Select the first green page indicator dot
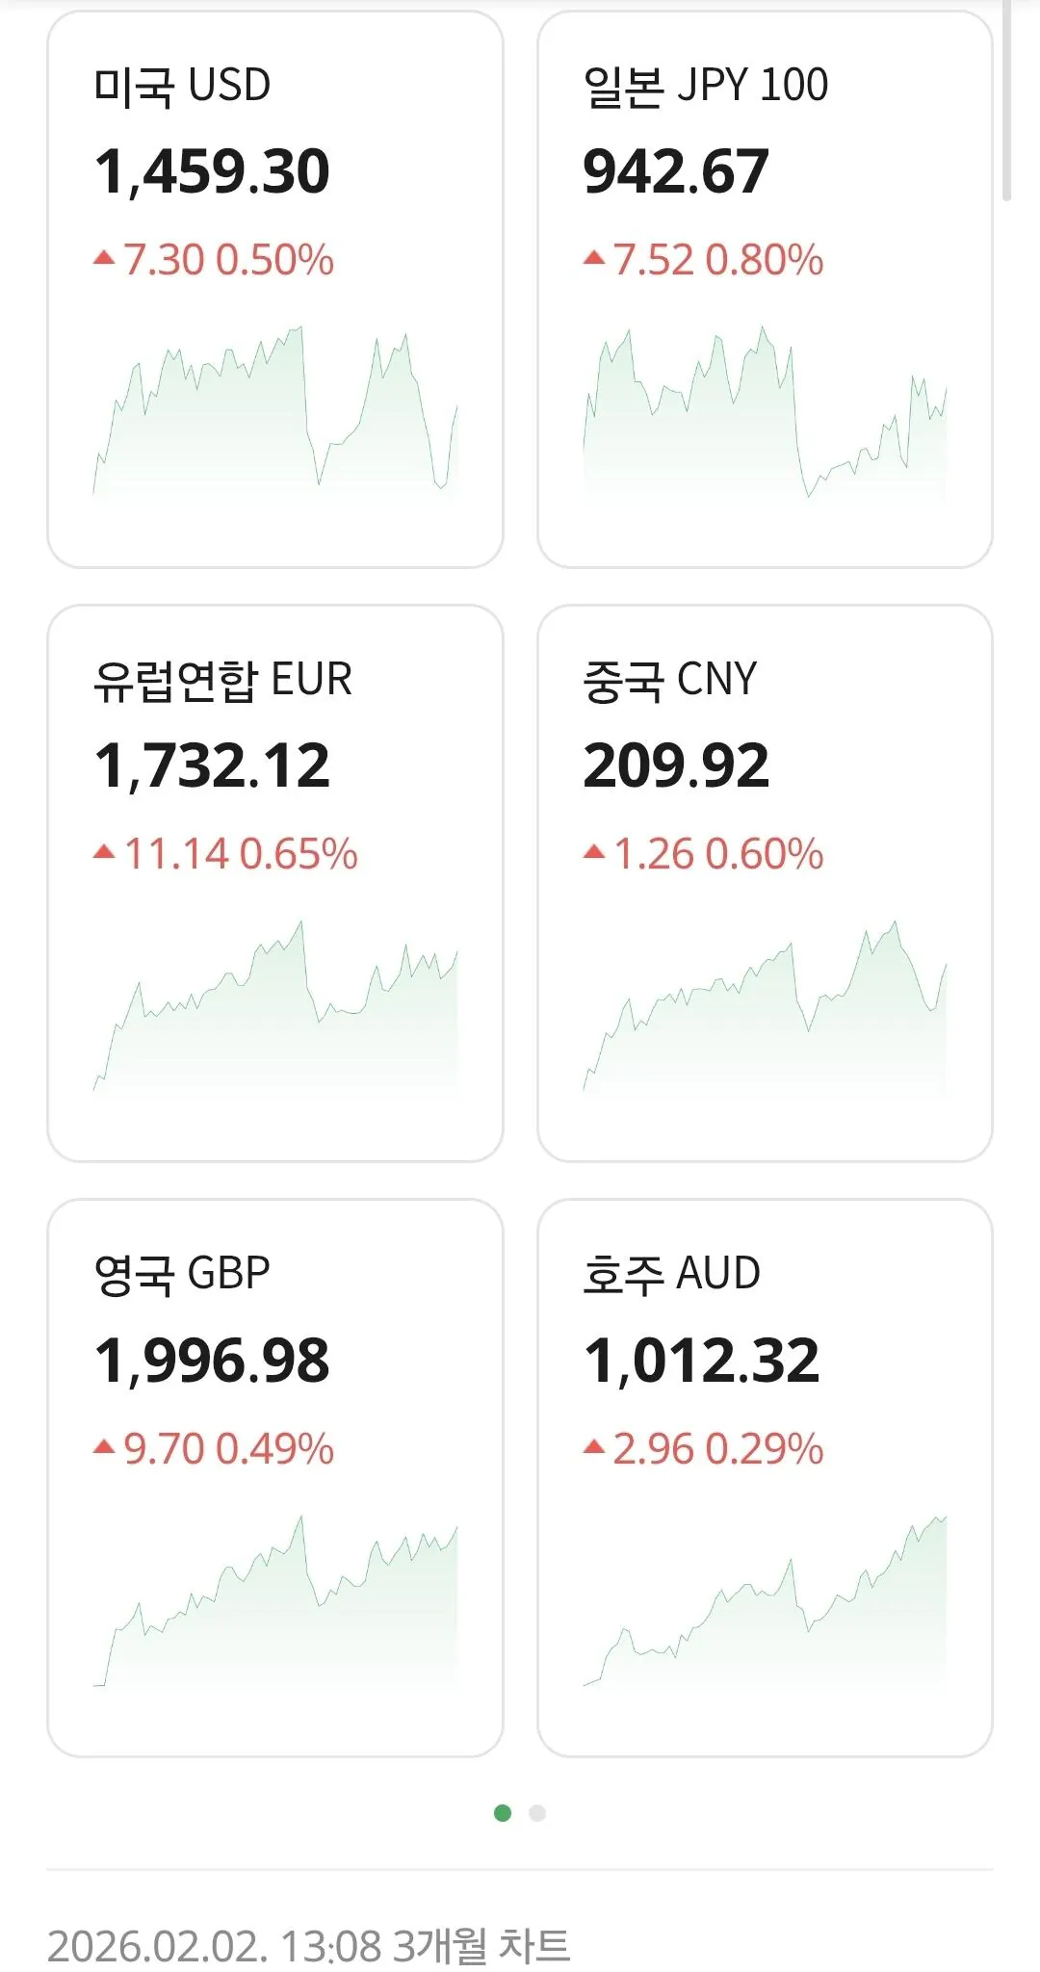This screenshot has height=1972, width=1040. [503, 1813]
